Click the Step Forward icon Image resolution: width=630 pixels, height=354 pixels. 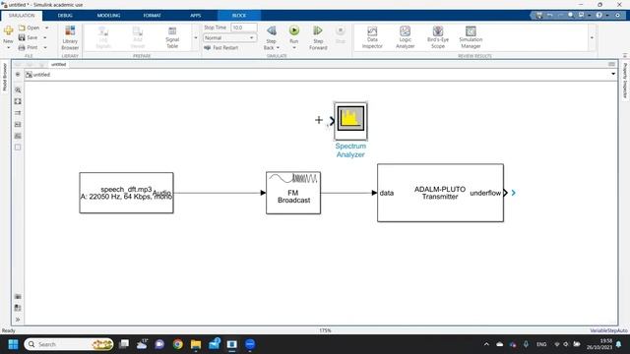coord(318,30)
